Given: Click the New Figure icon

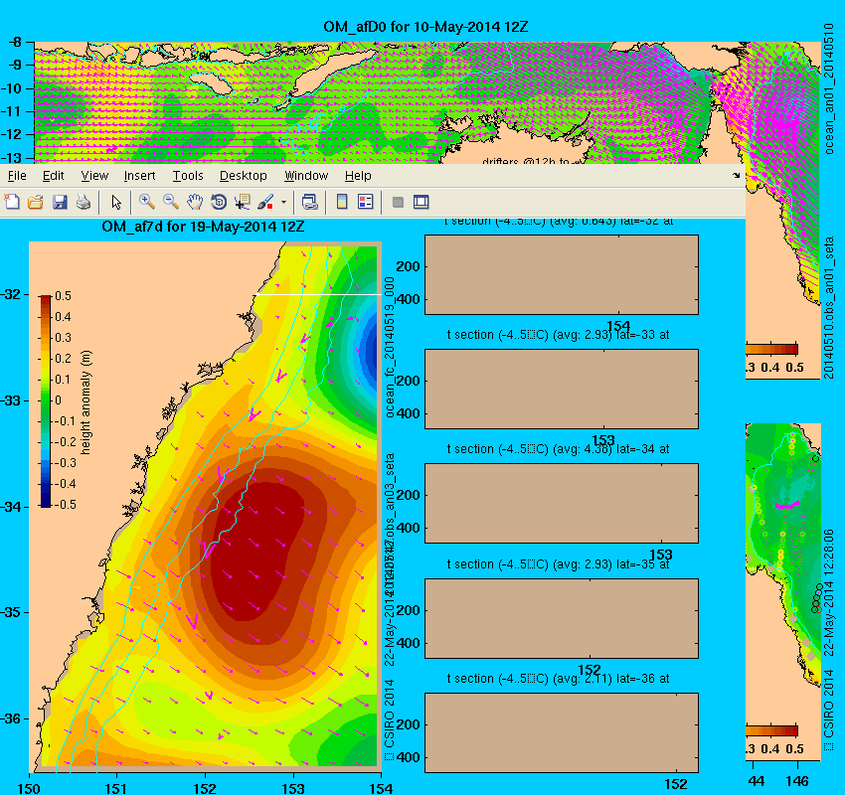Looking at the screenshot, I should [x=12, y=202].
